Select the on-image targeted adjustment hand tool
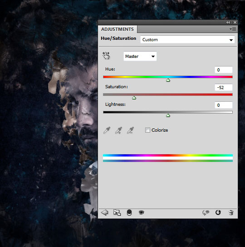The height and width of the screenshot is (247, 245). 106,56
